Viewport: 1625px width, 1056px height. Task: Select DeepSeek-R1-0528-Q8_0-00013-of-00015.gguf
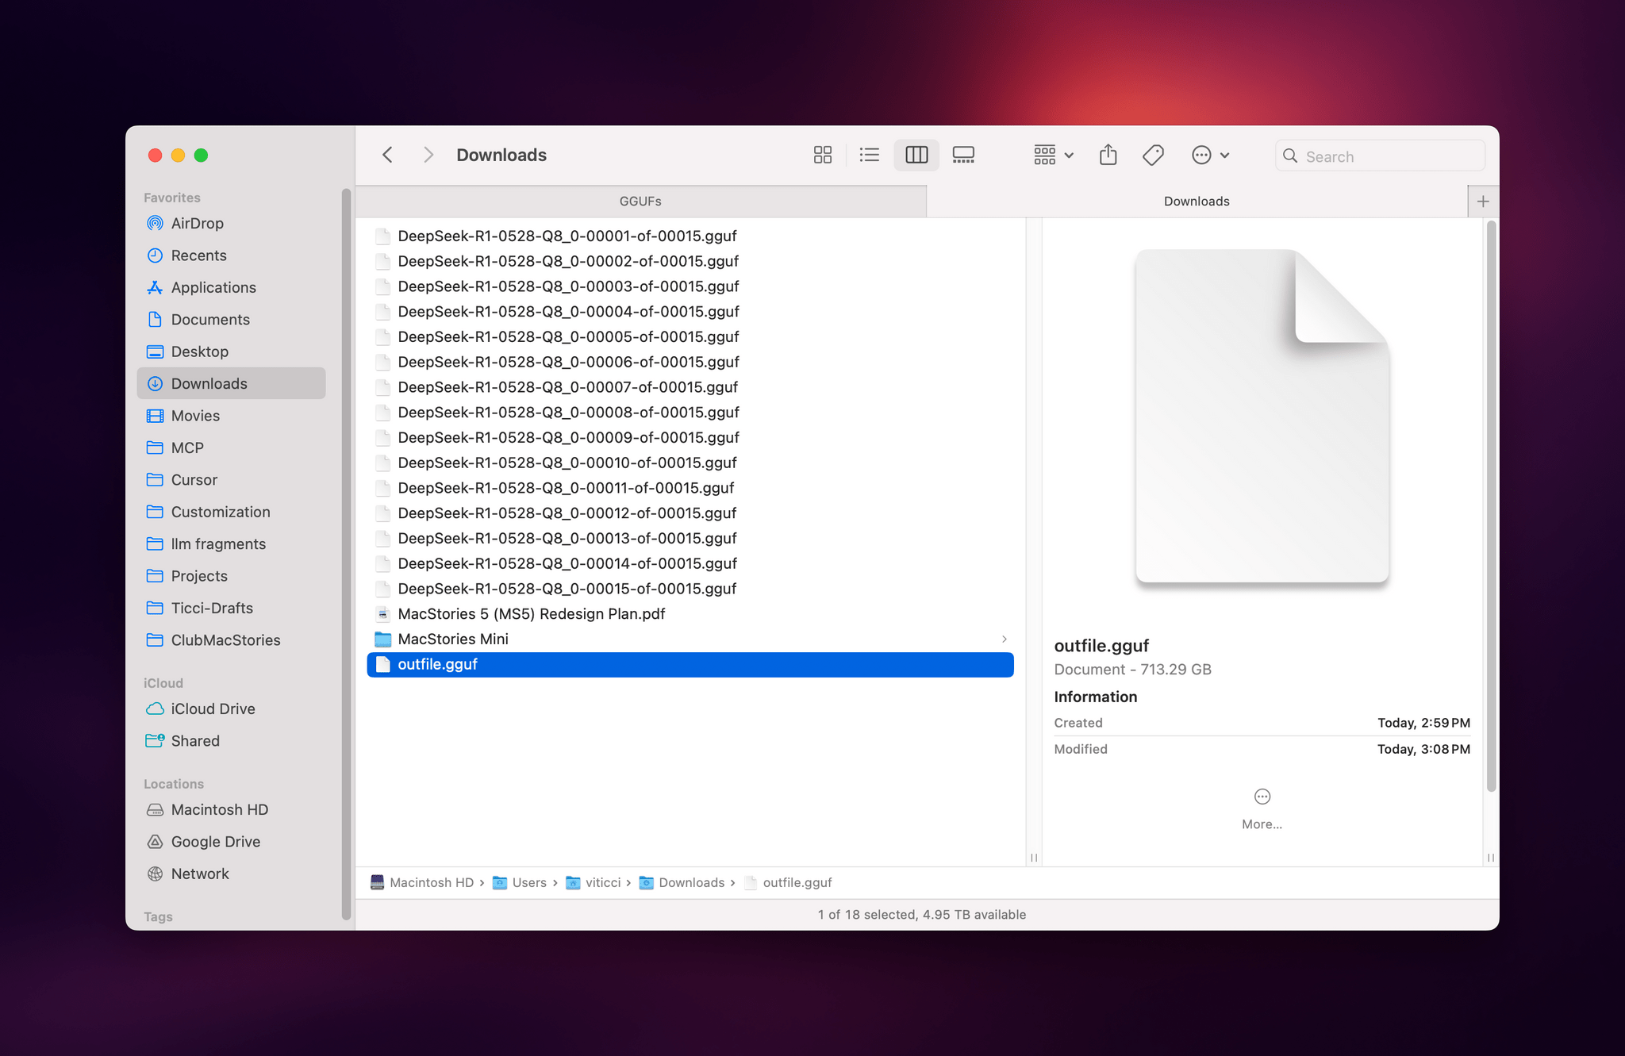point(690,538)
